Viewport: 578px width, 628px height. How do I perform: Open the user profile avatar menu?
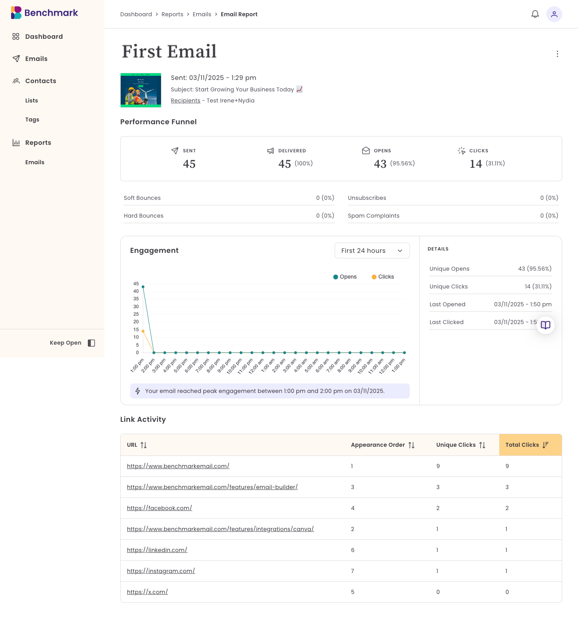[554, 14]
